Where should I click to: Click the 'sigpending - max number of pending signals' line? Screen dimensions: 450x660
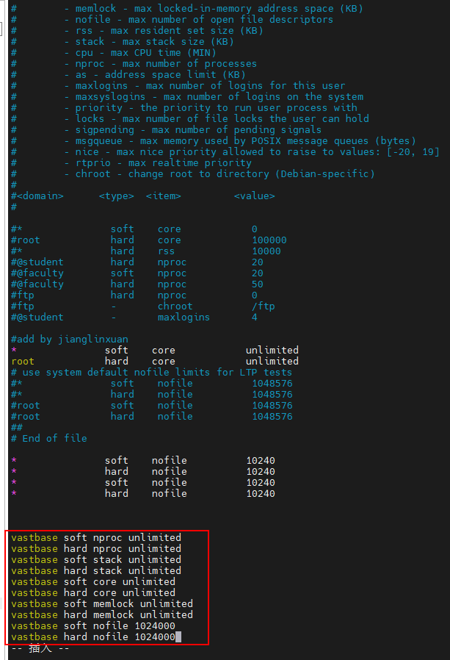[x=198, y=129]
